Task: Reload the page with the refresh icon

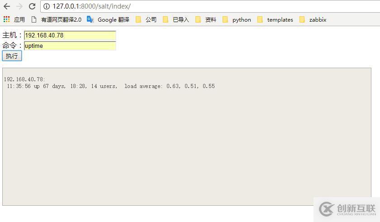Action: 32,6
